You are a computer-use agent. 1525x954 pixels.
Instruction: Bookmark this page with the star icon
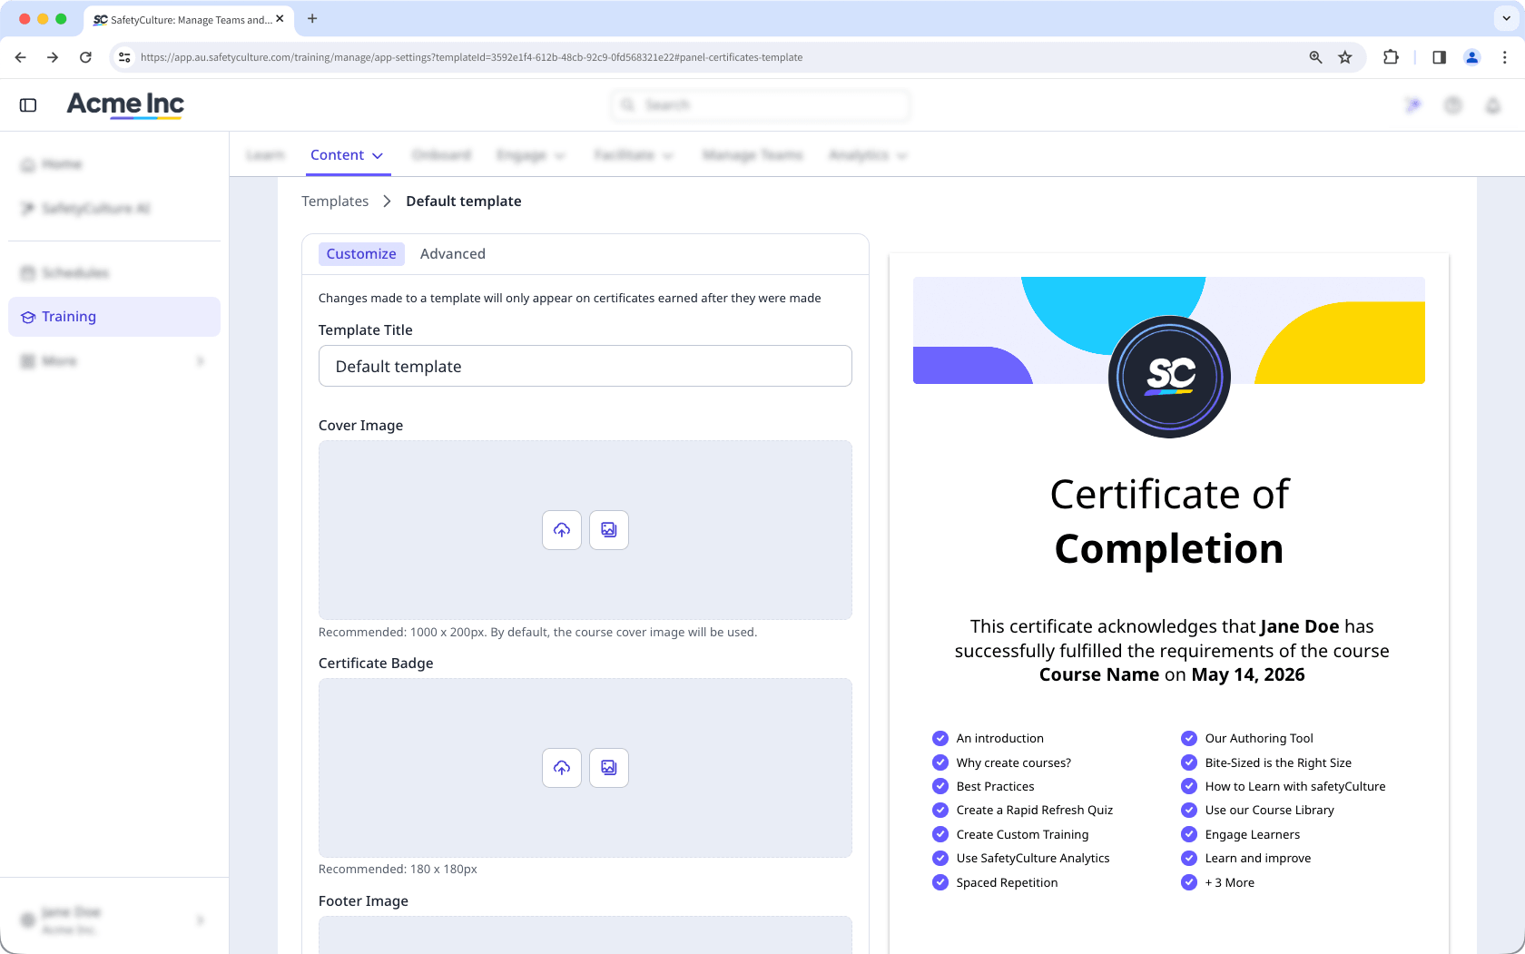coord(1345,57)
